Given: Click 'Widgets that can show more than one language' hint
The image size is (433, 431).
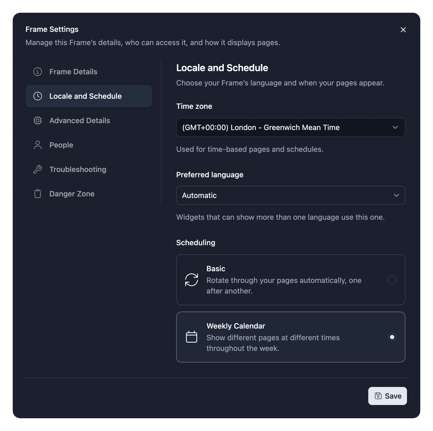Looking at the screenshot, I should [x=280, y=217].
